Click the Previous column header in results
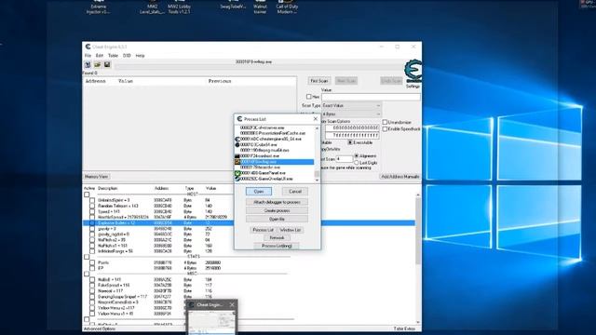Screen dimensions: 596x335 pyautogui.click(x=220, y=81)
